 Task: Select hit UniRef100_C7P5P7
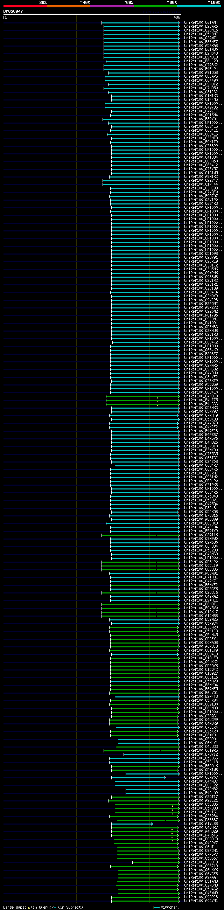[x=201, y=855]
